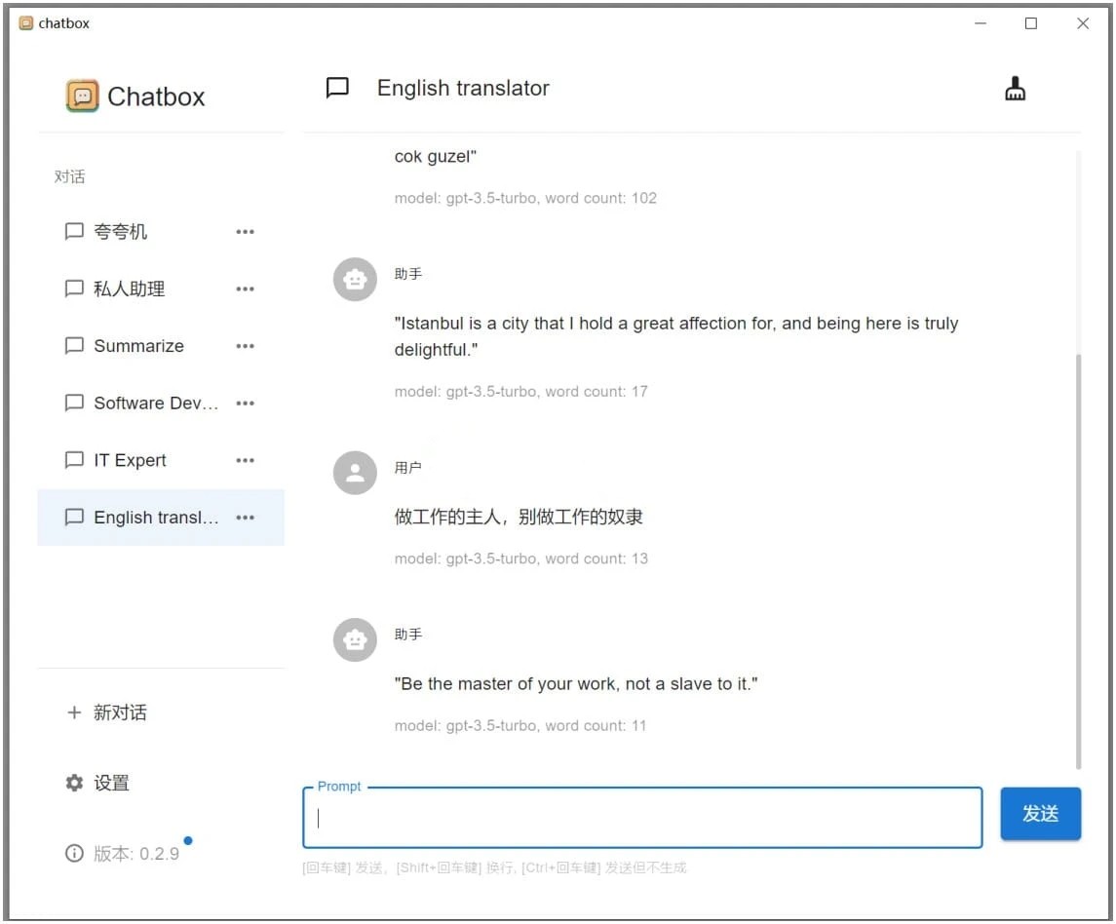The width and height of the screenshot is (1116, 924).
Task: Expand three-dot menu for IT Expert
Action: (245, 460)
